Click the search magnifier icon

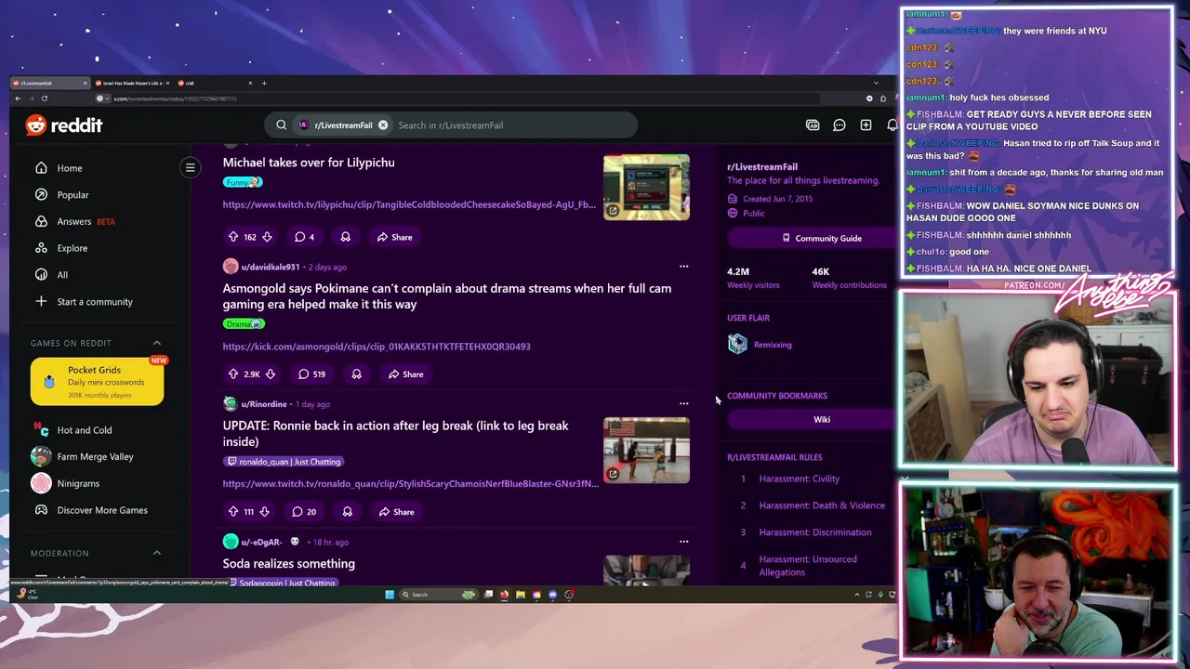[281, 125]
